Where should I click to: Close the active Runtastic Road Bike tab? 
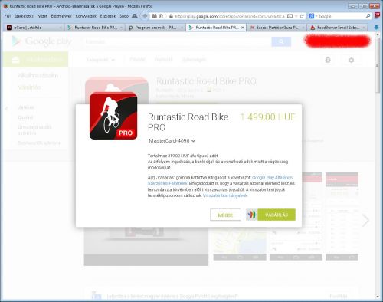coord(242,28)
